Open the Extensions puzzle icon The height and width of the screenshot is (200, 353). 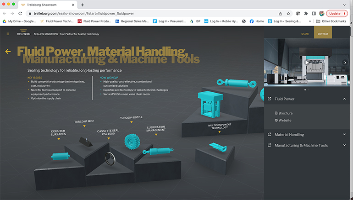click(x=306, y=13)
